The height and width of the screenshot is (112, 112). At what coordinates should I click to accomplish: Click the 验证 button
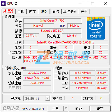(79, 108)
